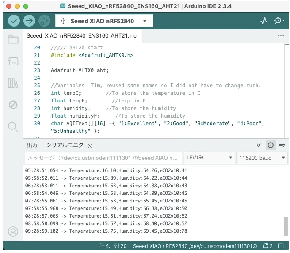The height and width of the screenshot is (253, 290).
Task: Toggle timestamp display clock button
Action: pos(271,145)
